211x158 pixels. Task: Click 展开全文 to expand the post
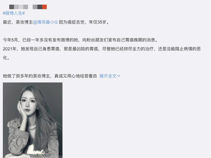(x=108, y=76)
